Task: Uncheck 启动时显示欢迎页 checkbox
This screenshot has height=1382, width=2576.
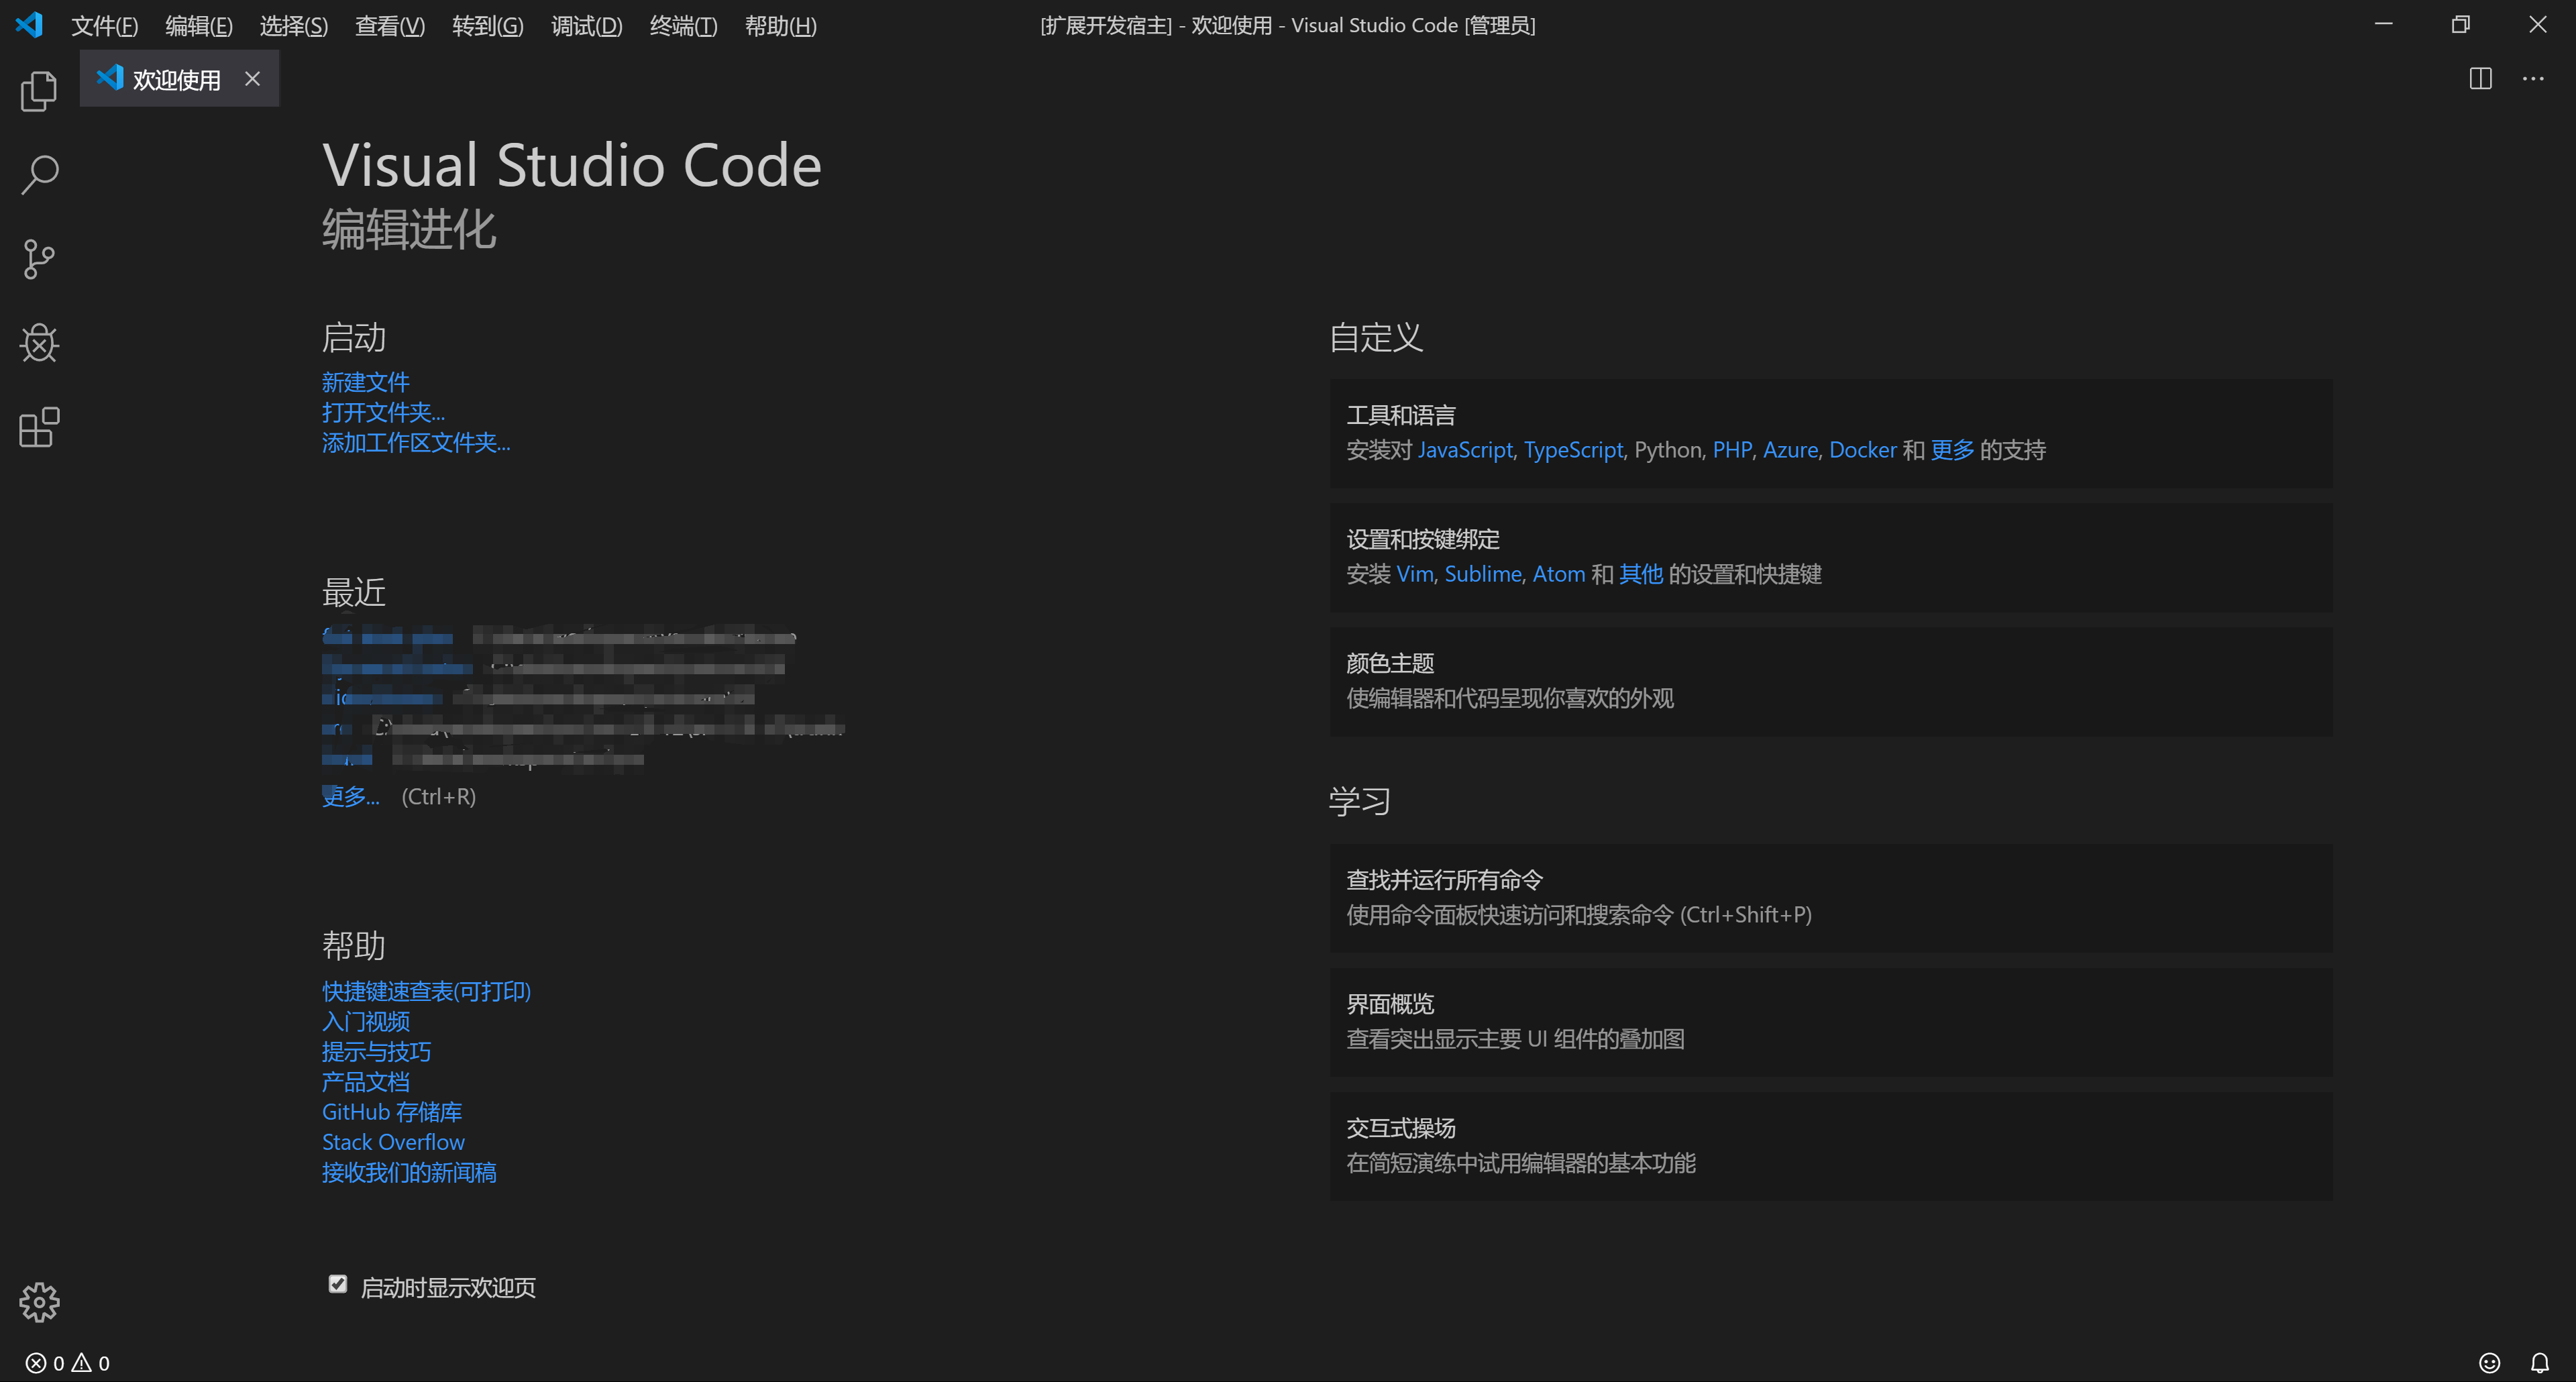Action: 338,1284
